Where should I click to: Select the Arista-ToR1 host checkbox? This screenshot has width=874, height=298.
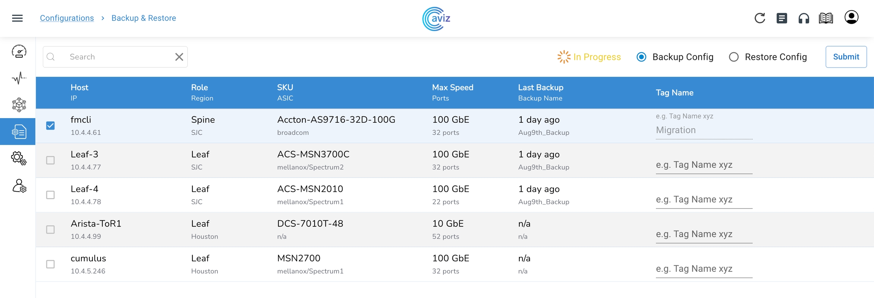[50, 229]
